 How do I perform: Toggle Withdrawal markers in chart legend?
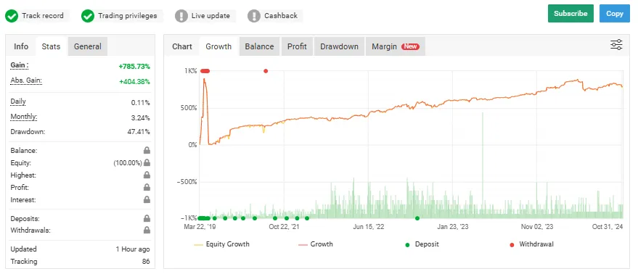click(x=531, y=244)
